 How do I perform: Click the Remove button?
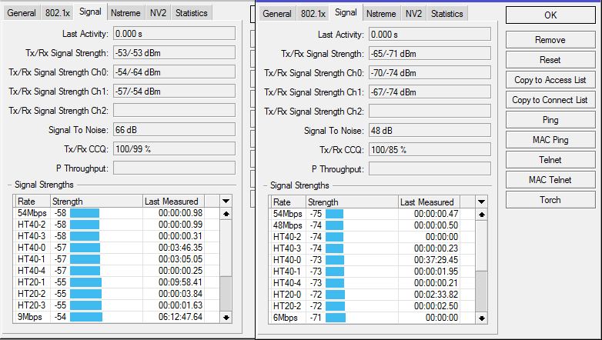pos(550,40)
